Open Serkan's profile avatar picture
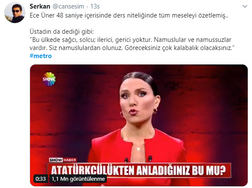Viewport: 252px width, 188px height. click(x=15, y=13)
